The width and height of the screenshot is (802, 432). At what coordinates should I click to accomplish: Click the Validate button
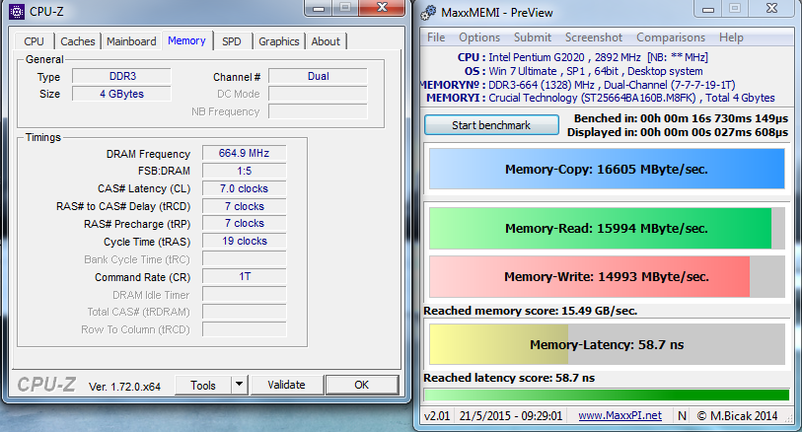[286, 385]
